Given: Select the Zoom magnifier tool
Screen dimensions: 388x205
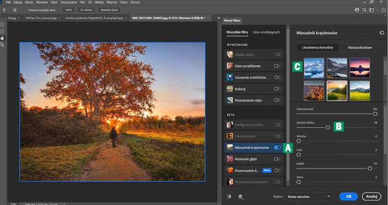Looking at the screenshot, I should (x=2, y=45).
